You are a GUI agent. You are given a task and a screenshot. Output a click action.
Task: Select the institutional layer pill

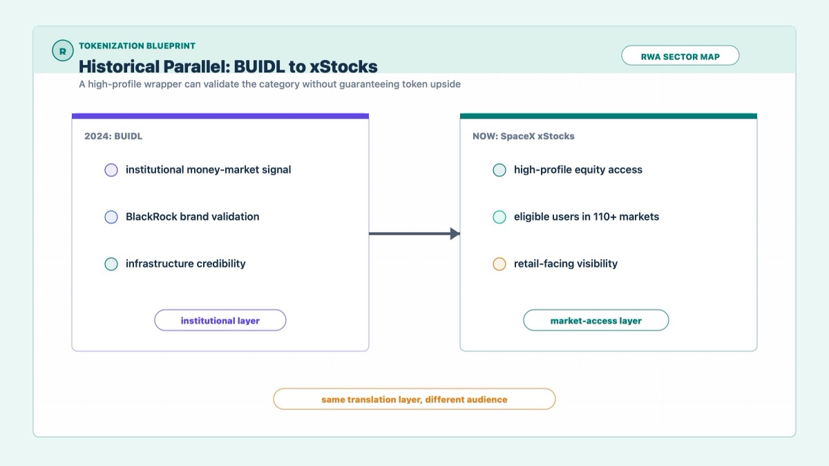tap(220, 320)
